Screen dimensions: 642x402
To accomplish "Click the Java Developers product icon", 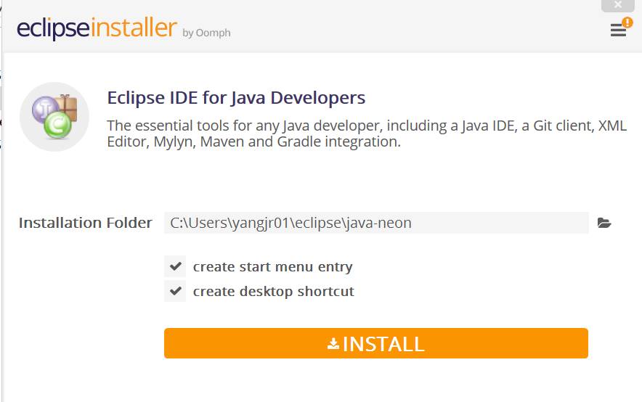I will [x=54, y=117].
